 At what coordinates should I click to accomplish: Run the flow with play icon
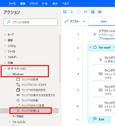[72, 12]
